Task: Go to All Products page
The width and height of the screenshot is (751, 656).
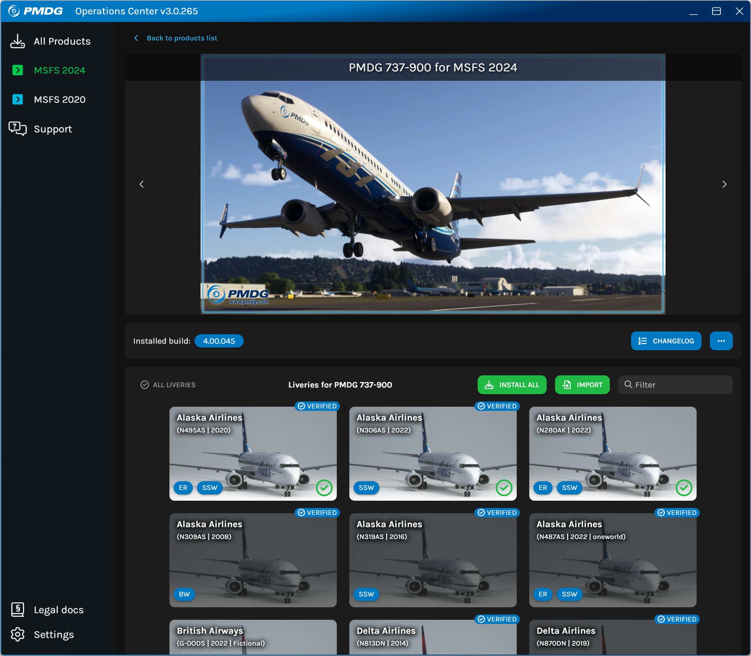Action: coord(62,41)
